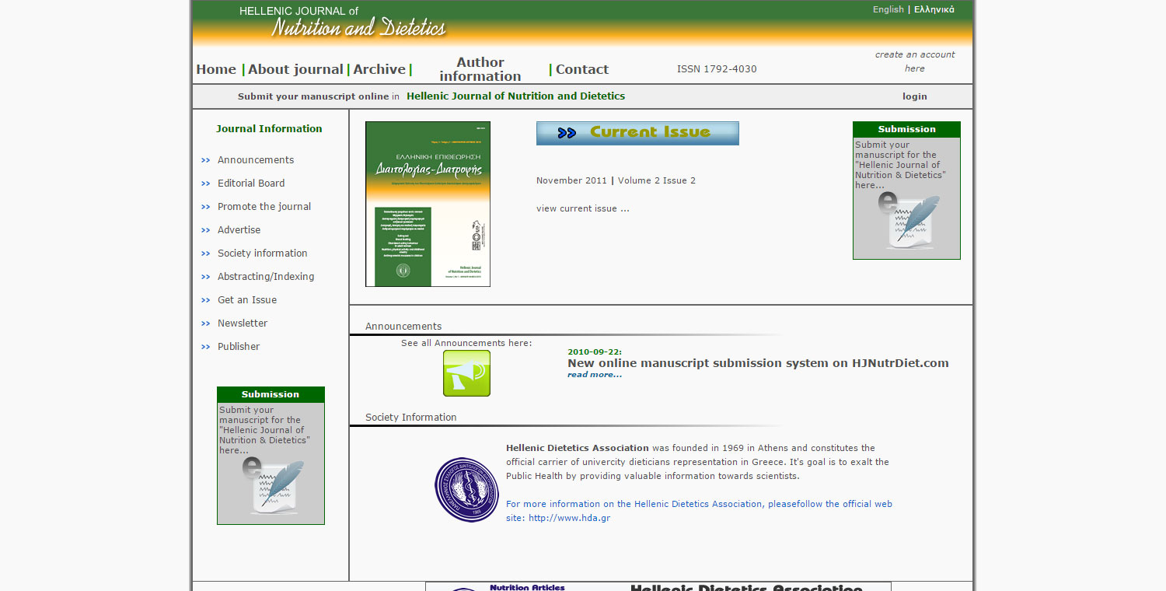Click left sidebar Submission box header
Viewport: 1166px width, 591px height.
[x=271, y=394]
